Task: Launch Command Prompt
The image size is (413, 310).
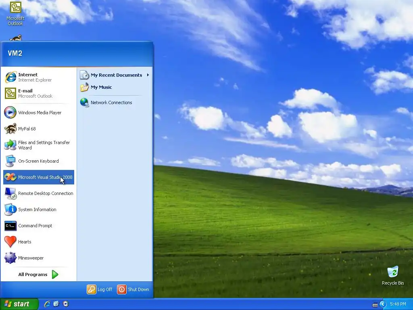Action: [x=39, y=226]
